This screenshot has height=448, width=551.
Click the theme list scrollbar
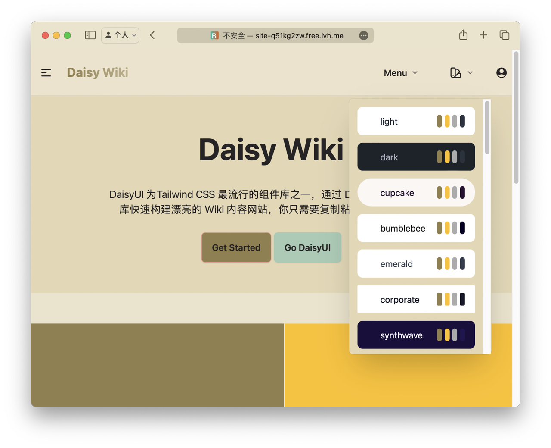[487, 128]
